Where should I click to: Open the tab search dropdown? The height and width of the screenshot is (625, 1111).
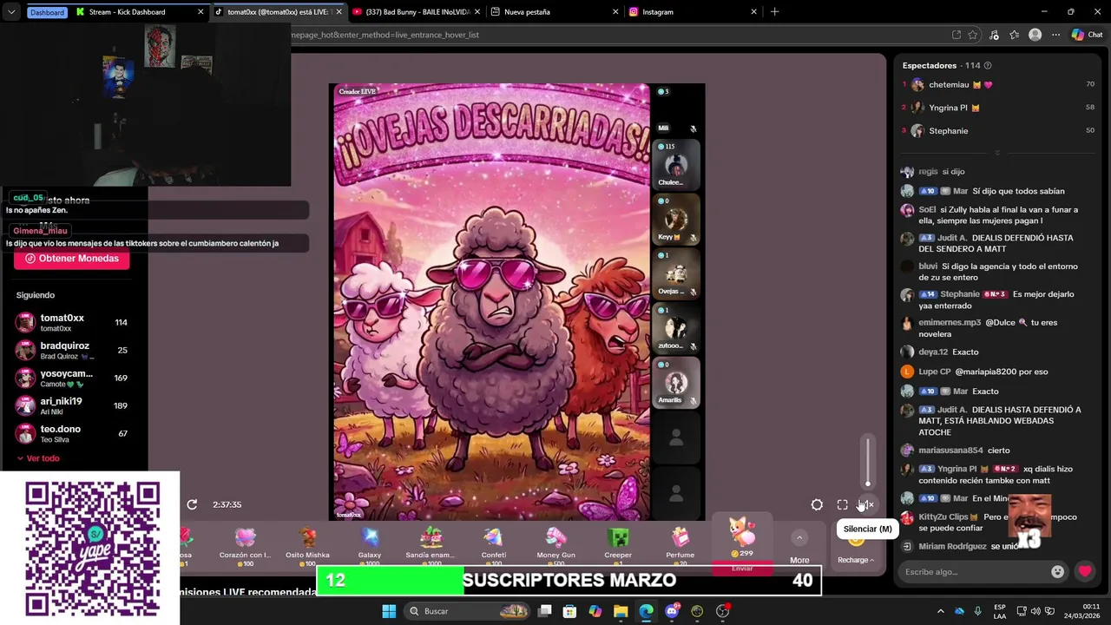click(10, 12)
